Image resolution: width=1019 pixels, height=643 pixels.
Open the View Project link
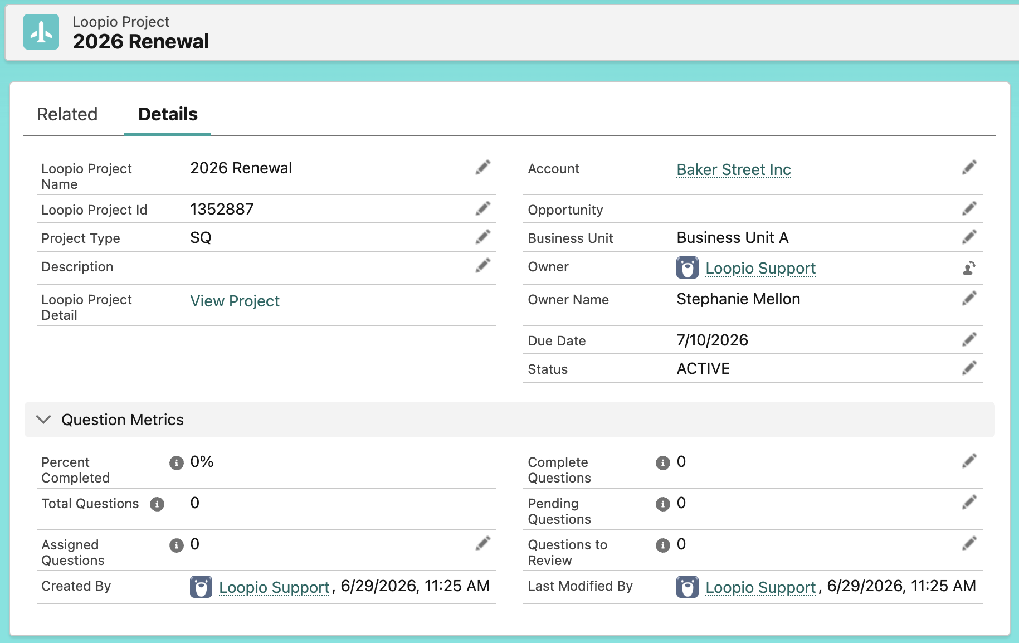point(235,301)
